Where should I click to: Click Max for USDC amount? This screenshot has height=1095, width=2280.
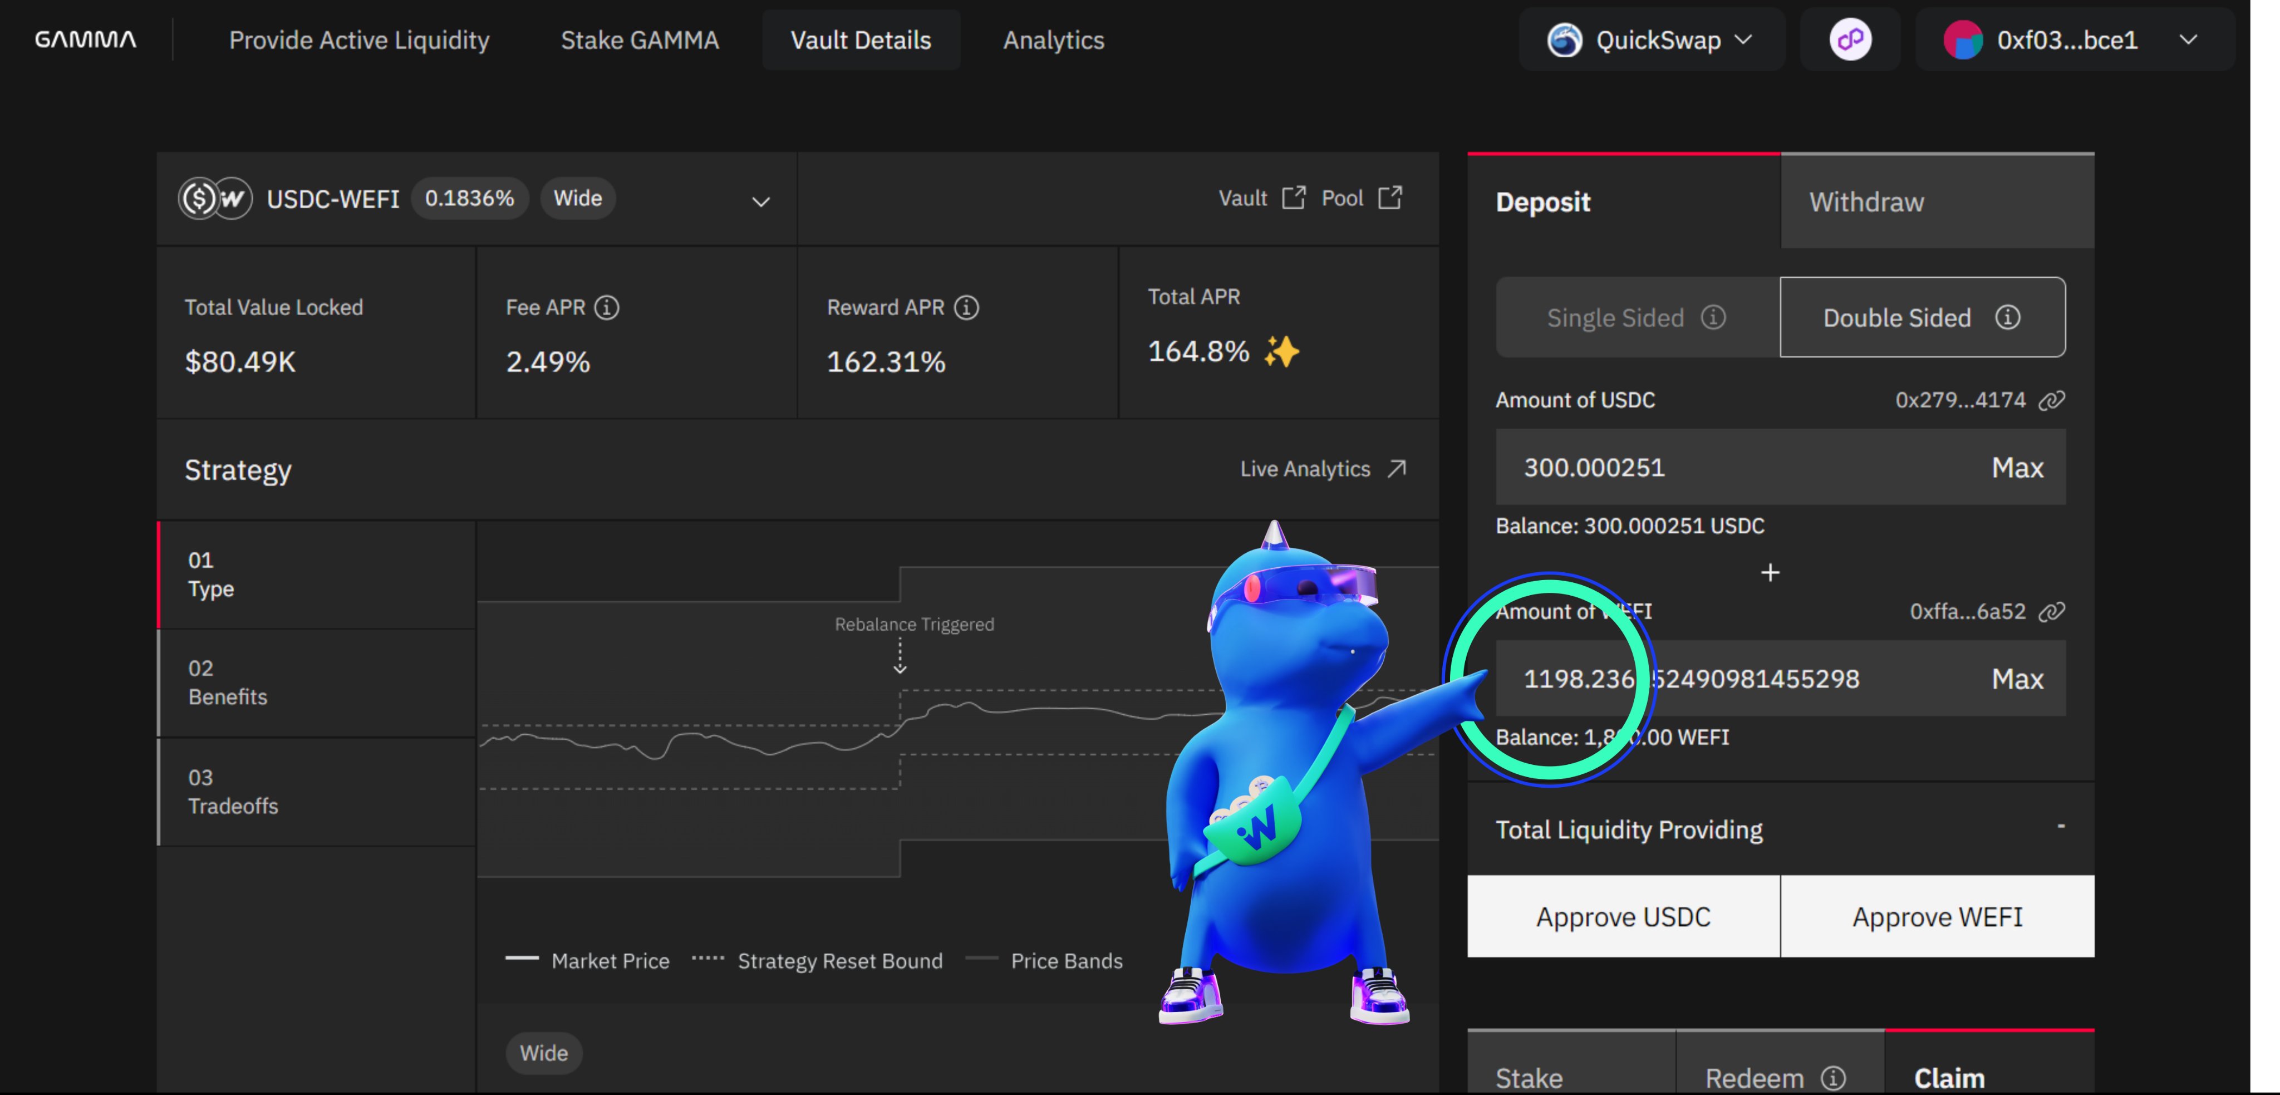(2017, 468)
